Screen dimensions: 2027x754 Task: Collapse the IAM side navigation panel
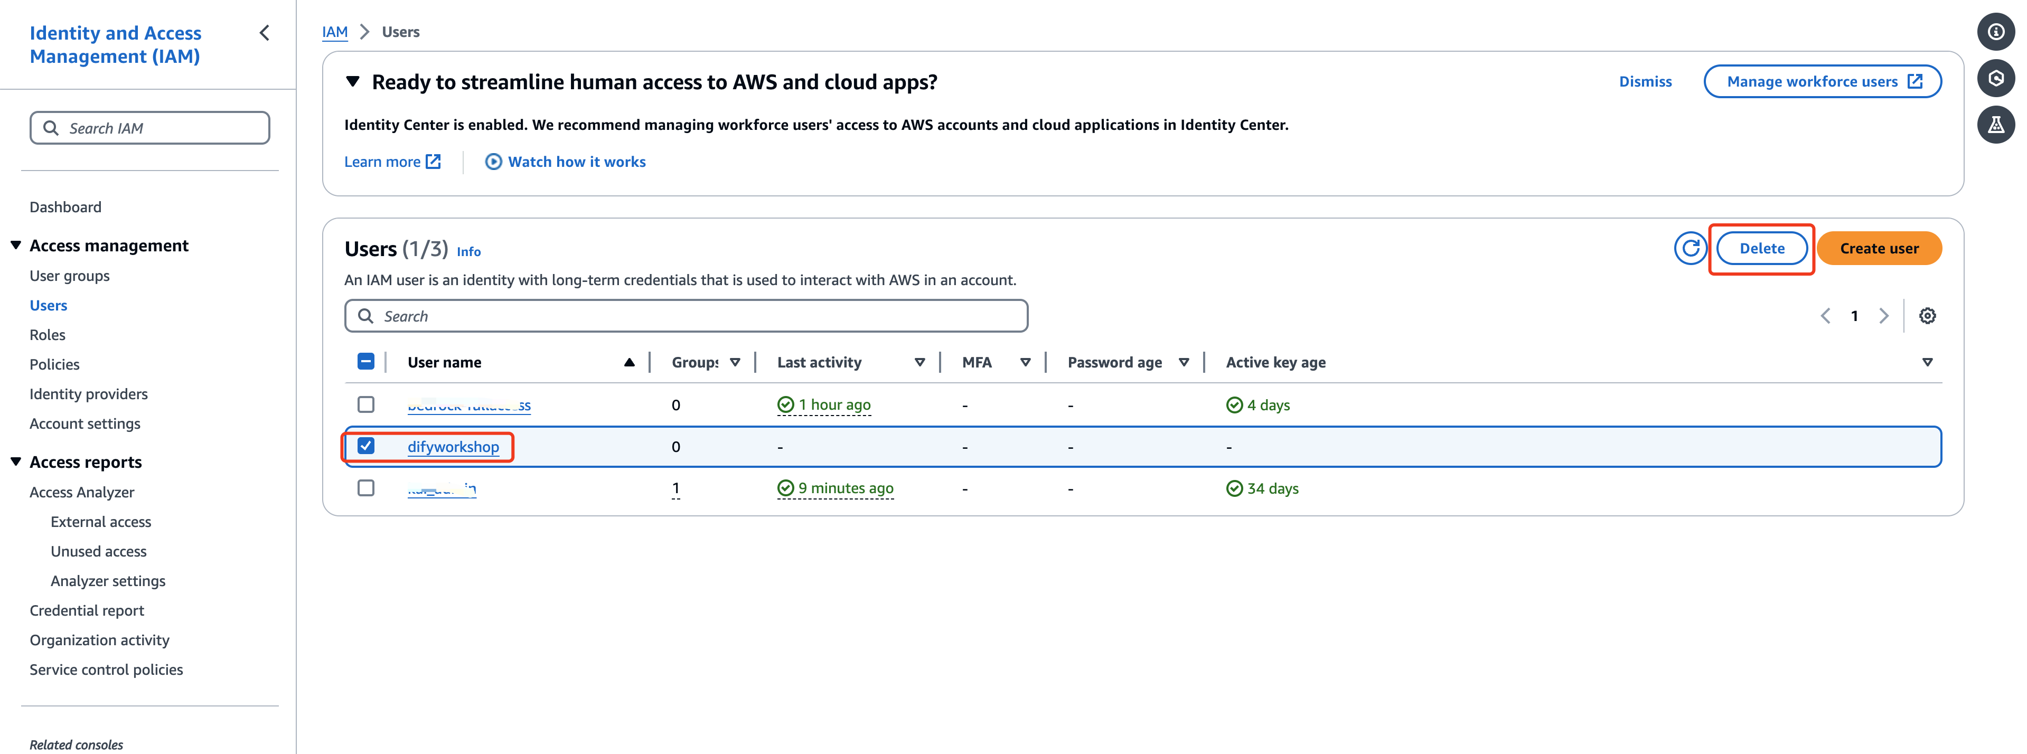265,33
